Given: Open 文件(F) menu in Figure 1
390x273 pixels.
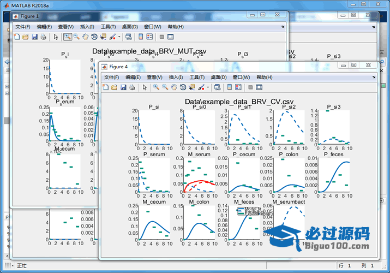Looking at the screenshot, I should (23, 27).
